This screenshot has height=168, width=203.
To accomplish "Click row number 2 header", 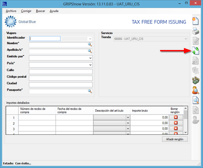I will [x=12, y=123].
